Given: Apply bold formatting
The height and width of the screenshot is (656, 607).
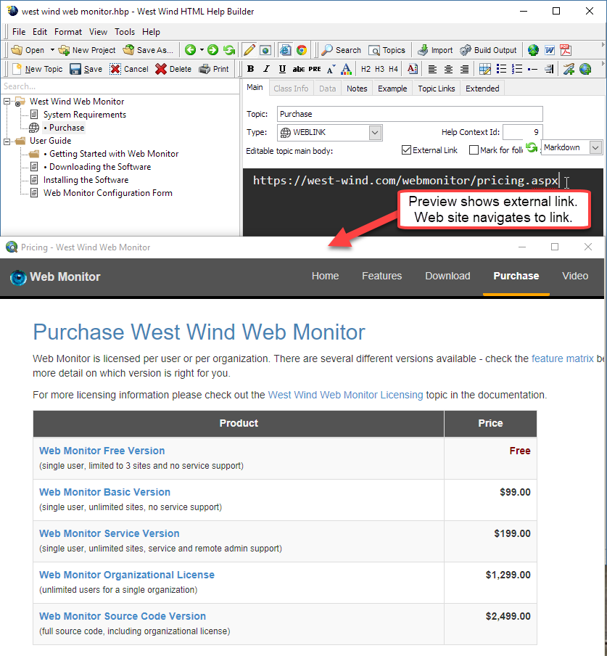Looking at the screenshot, I should tap(250, 69).
